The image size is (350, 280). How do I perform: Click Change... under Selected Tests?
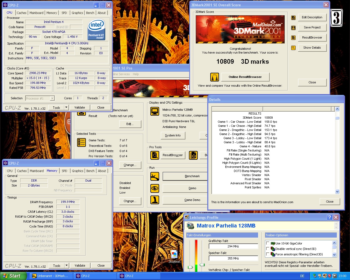click(130, 165)
